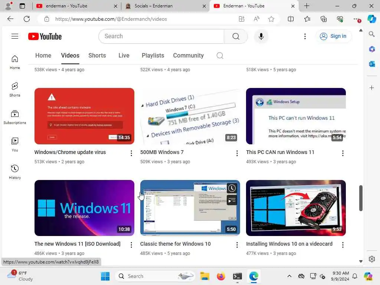Add this page to favorites star
The image size is (380, 285).
point(271,19)
